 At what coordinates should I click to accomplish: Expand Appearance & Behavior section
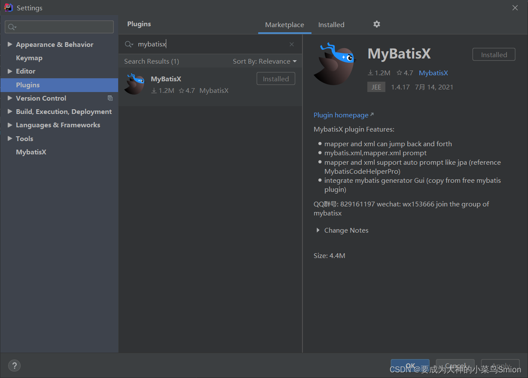[10, 44]
